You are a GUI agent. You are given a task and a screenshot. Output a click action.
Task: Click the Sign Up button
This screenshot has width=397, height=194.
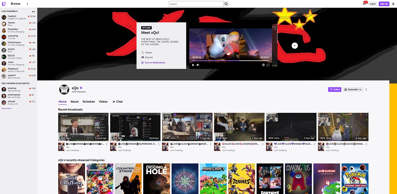384,4
